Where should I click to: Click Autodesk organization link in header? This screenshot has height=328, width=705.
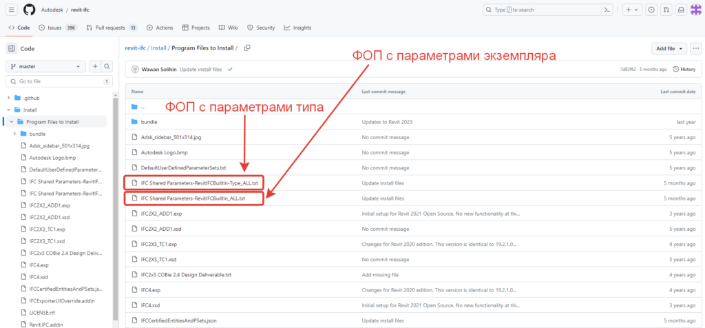tap(54, 10)
